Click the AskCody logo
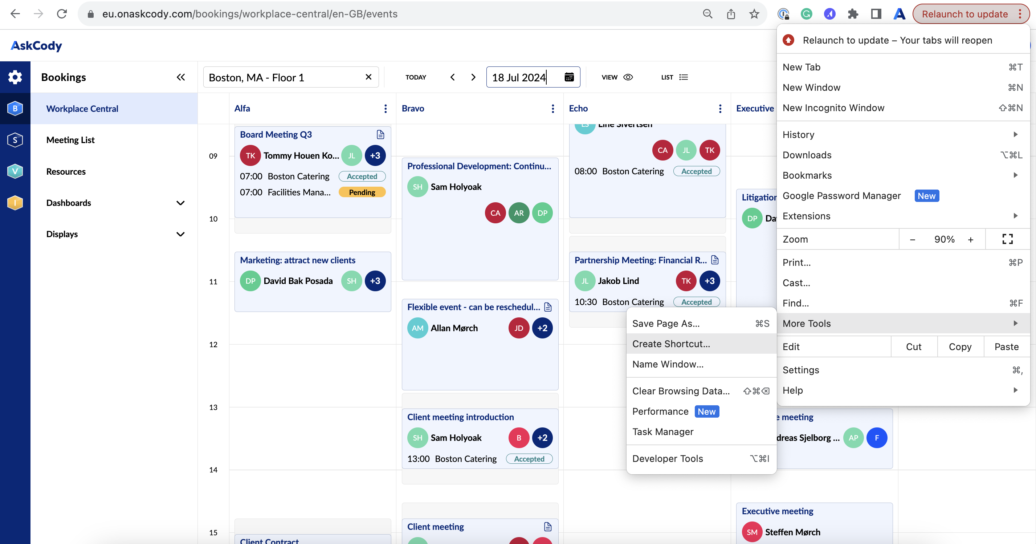This screenshot has width=1036, height=544. pyautogui.click(x=36, y=45)
